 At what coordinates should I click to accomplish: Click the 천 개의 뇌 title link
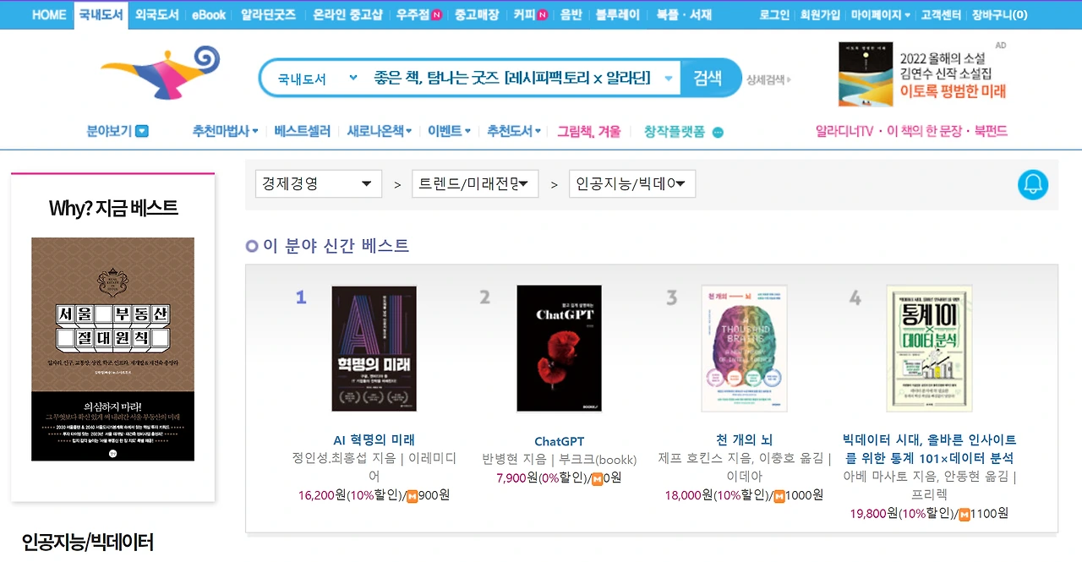(x=744, y=439)
